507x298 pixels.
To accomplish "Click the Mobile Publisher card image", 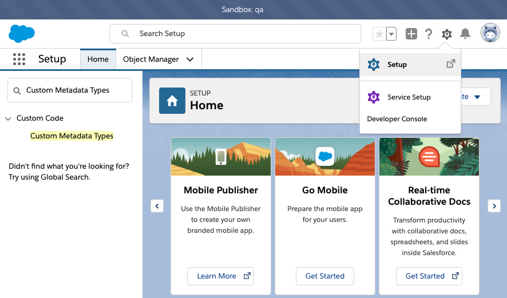I will tap(221, 157).
